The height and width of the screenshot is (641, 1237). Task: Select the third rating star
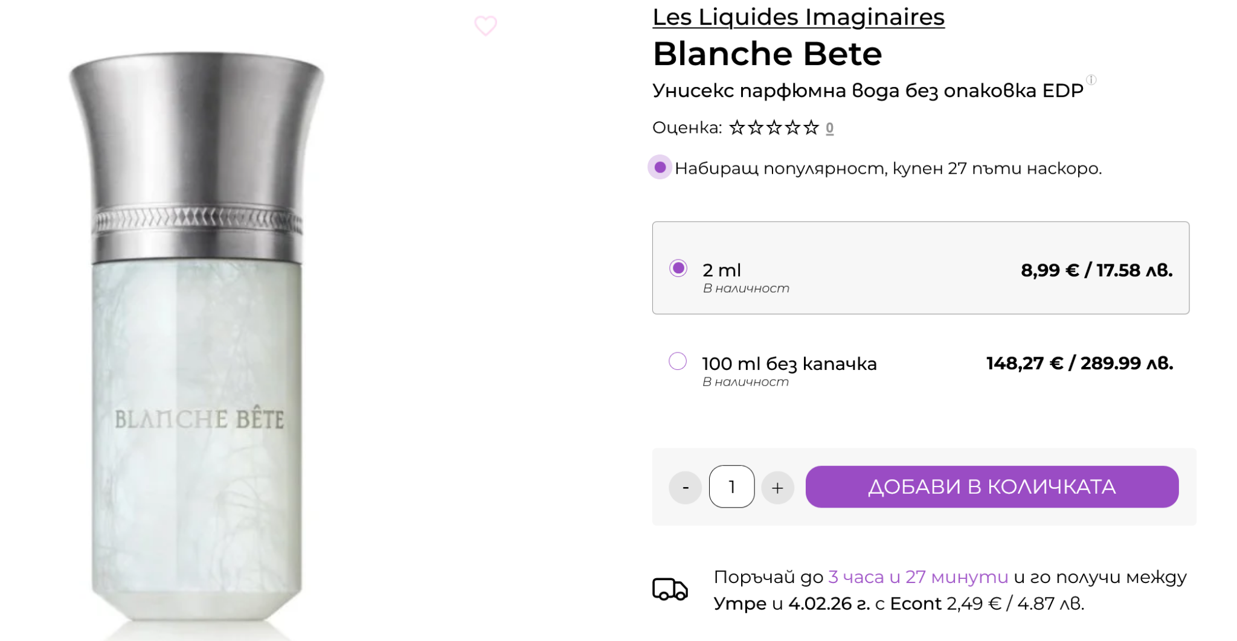click(x=774, y=128)
